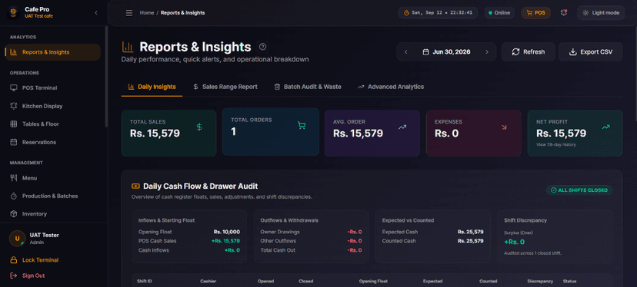The height and width of the screenshot is (287, 637).
Task: Click the down arrow icon on Expenses card
Action: (x=504, y=127)
